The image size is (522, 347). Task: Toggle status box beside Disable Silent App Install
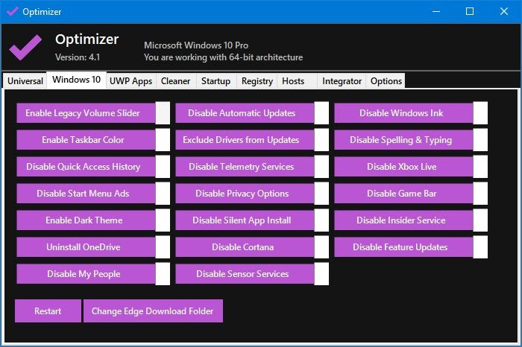[321, 220]
